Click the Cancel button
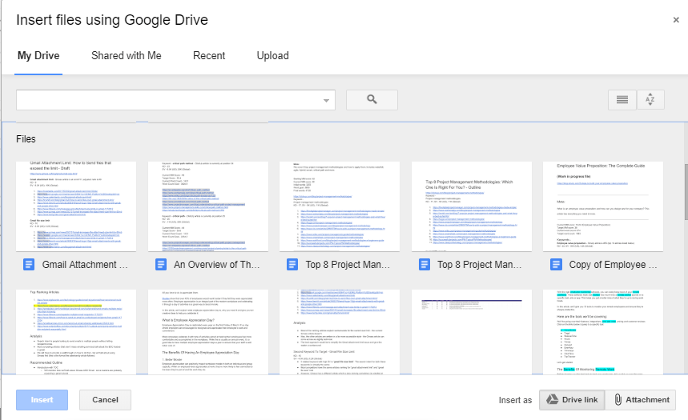Viewport: 688px width, 420px height. coord(105,400)
